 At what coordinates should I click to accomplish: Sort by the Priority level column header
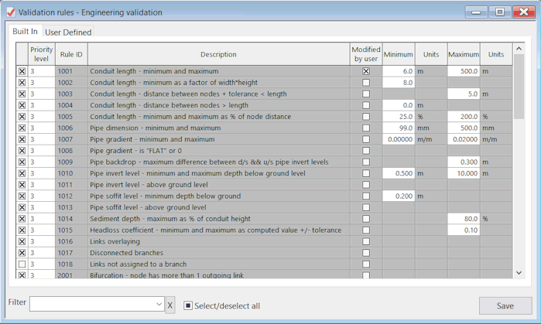coord(41,54)
